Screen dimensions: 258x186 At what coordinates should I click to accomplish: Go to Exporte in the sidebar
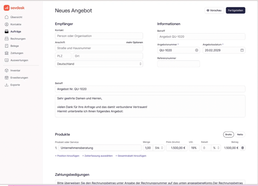(x=15, y=85)
